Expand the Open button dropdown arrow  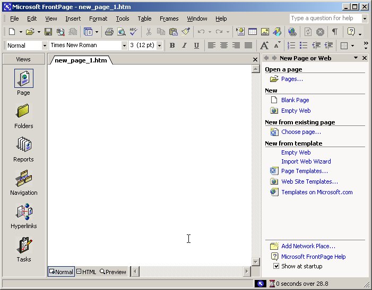click(x=39, y=32)
